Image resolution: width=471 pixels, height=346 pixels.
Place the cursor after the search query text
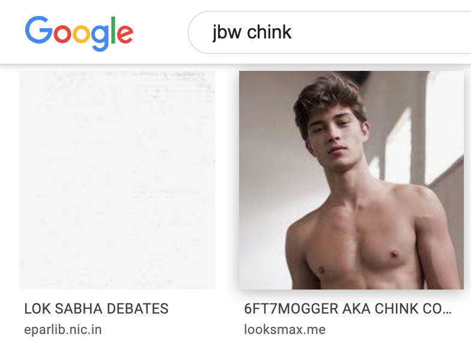pos(293,32)
